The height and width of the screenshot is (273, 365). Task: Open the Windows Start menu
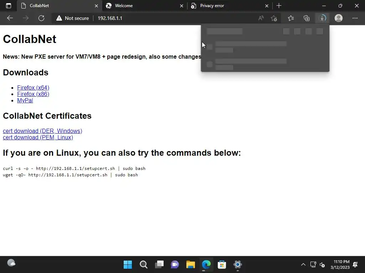tap(128, 264)
